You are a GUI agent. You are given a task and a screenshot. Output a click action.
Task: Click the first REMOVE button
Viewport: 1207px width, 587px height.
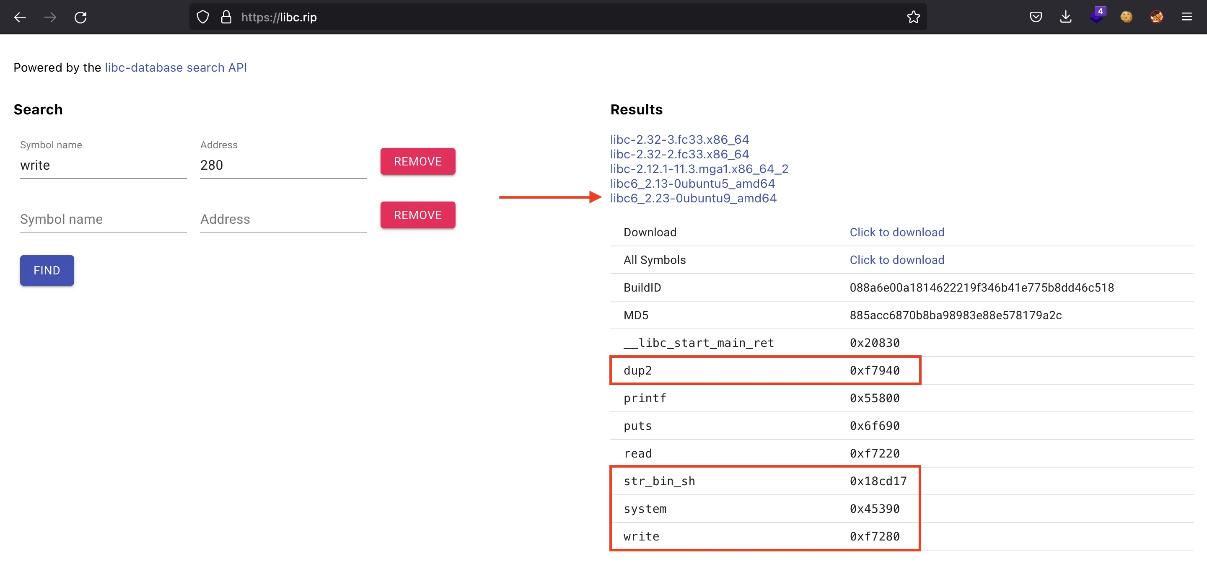417,161
